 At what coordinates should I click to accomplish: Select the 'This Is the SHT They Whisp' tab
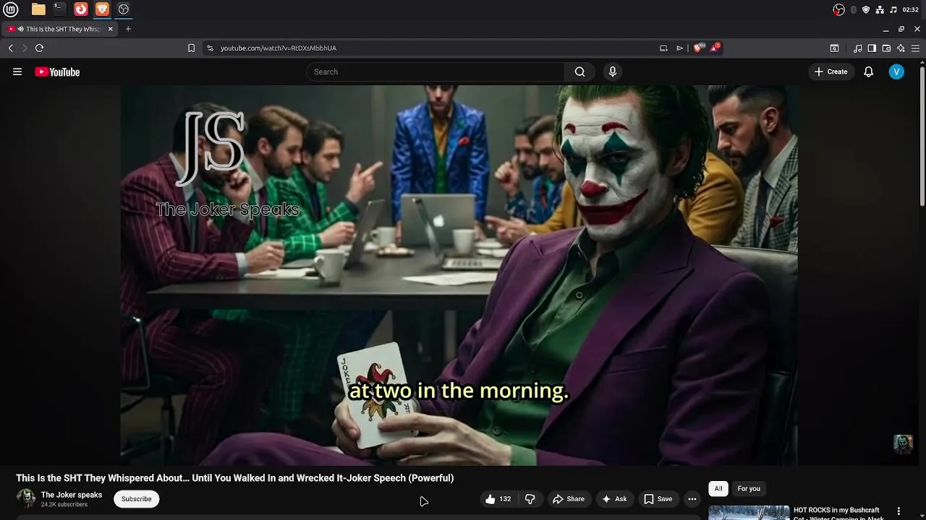(x=61, y=29)
